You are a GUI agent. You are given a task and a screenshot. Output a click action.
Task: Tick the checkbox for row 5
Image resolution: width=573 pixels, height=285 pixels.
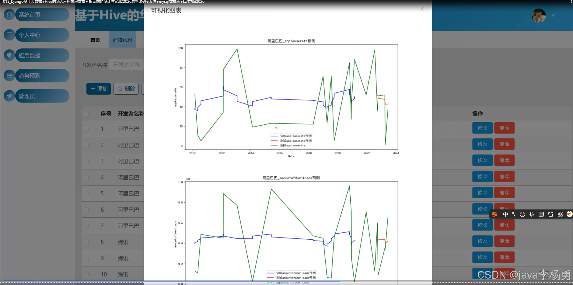(86, 193)
